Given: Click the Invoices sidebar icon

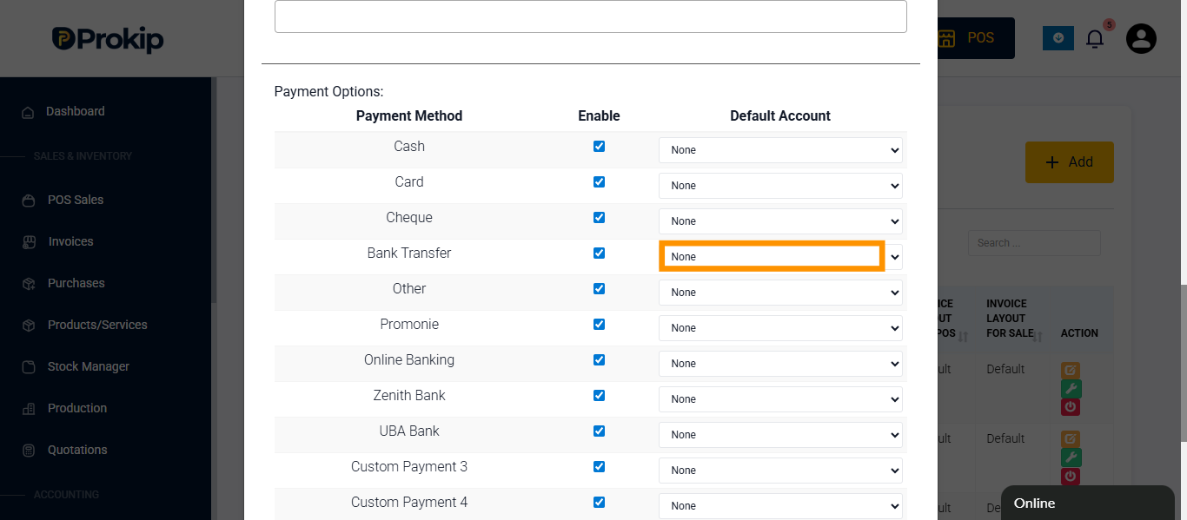Looking at the screenshot, I should pyautogui.click(x=30, y=242).
